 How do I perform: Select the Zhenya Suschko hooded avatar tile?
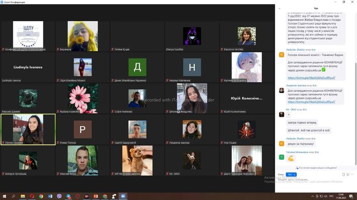point(192,36)
